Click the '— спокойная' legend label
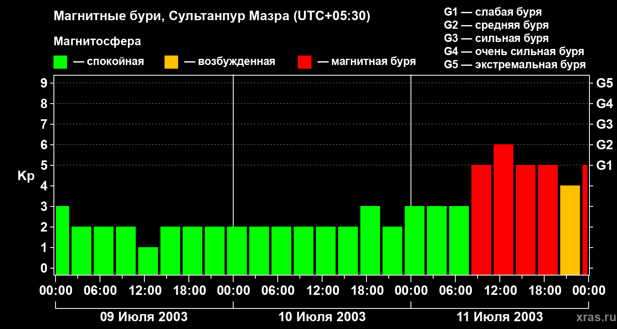Screen dimensions: 617x329 (108, 62)
